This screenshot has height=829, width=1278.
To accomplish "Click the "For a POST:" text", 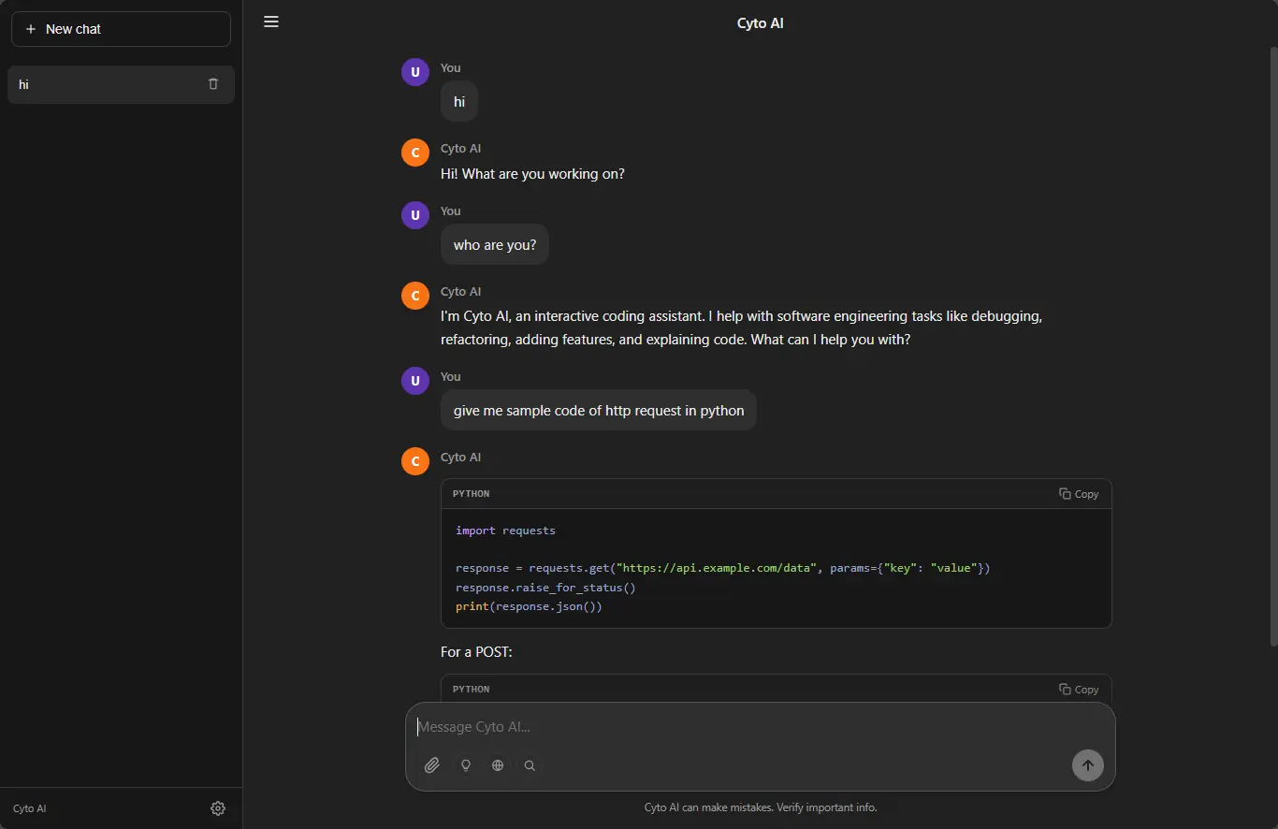I will pyautogui.click(x=476, y=652).
